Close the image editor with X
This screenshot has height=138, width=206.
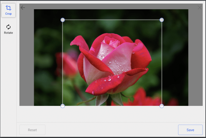pyautogui.click(x=199, y=7)
